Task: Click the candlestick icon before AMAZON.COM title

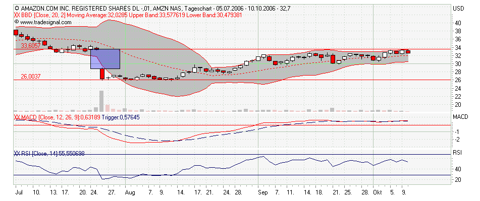Action: (x=16, y=9)
